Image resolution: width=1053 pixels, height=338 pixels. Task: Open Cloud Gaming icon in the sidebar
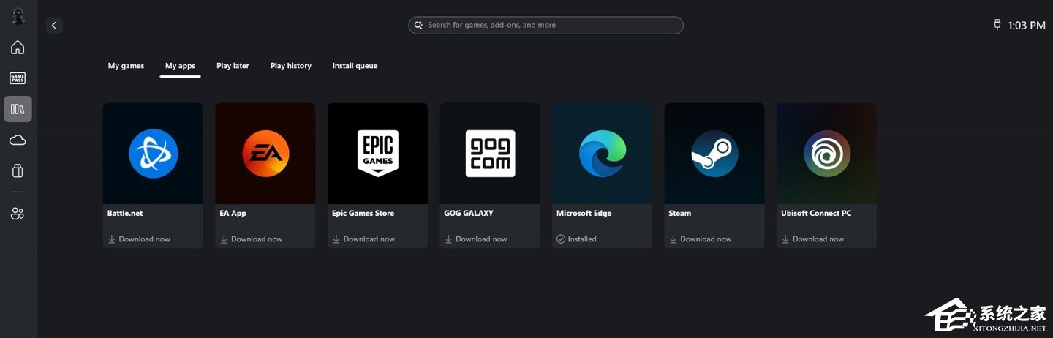pyautogui.click(x=18, y=140)
